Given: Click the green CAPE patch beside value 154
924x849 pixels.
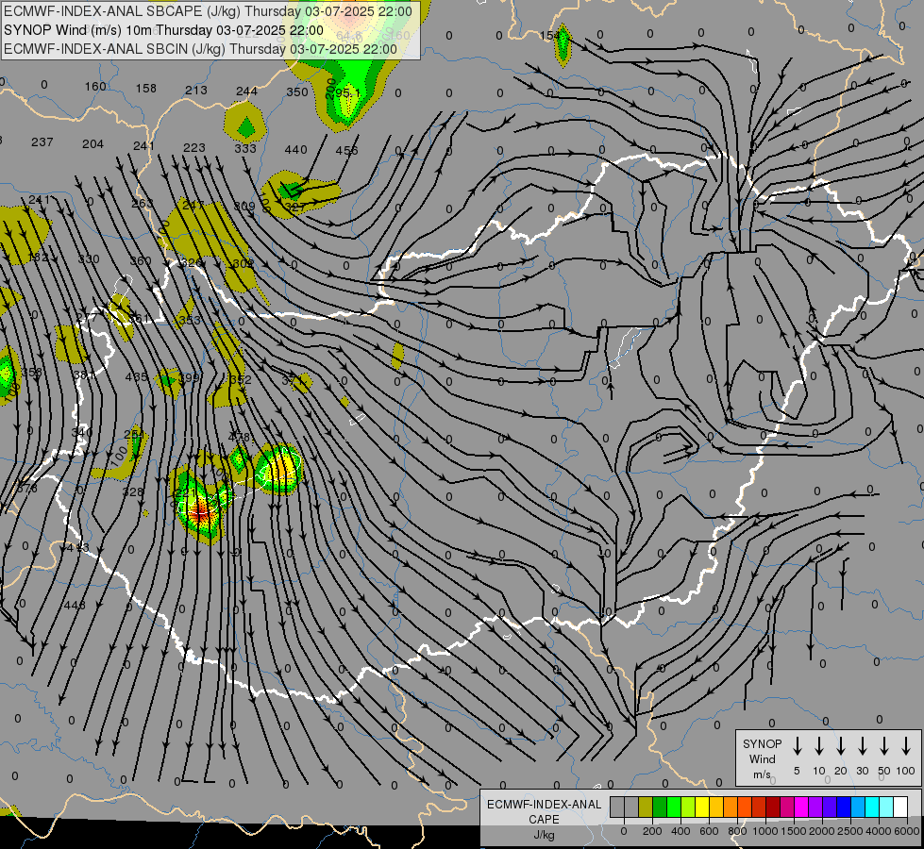Looking at the screenshot, I should coord(563,44).
